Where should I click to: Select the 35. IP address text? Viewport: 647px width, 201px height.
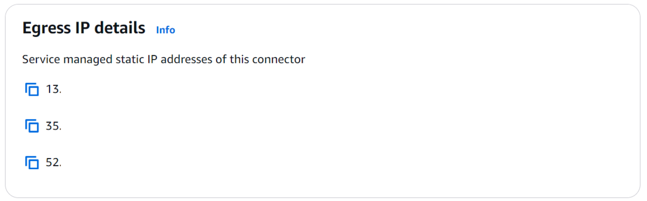pos(53,126)
